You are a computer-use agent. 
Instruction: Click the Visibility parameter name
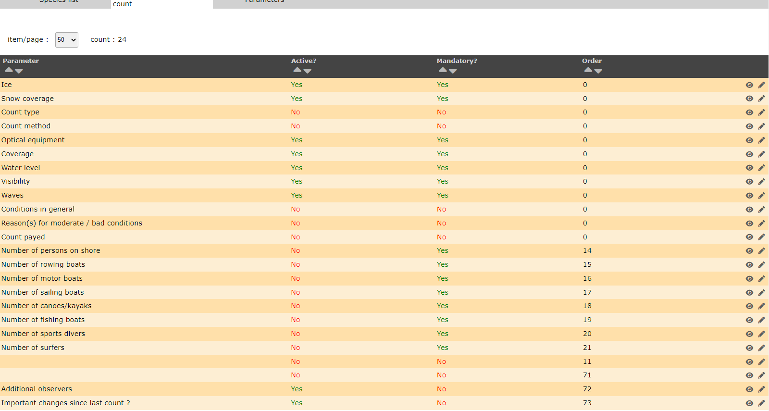[15, 181]
